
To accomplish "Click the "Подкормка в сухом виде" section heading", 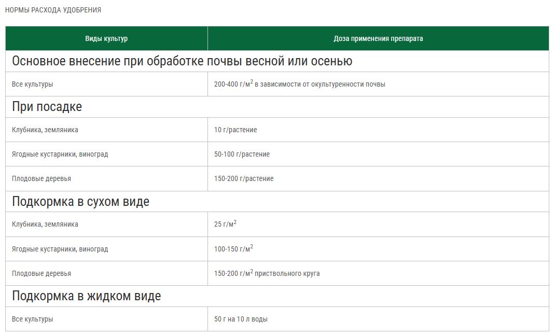I will pyautogui.click(x=80, y=202).
